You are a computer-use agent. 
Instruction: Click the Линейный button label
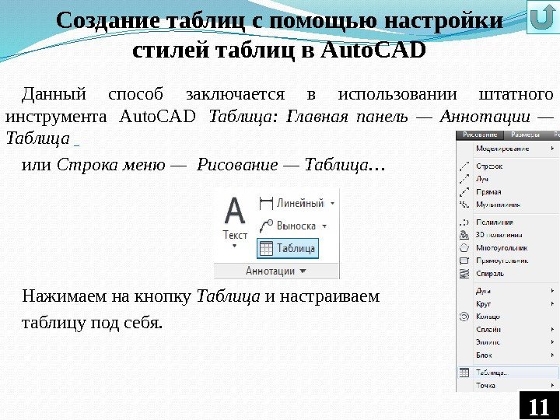tap(300, 204)
